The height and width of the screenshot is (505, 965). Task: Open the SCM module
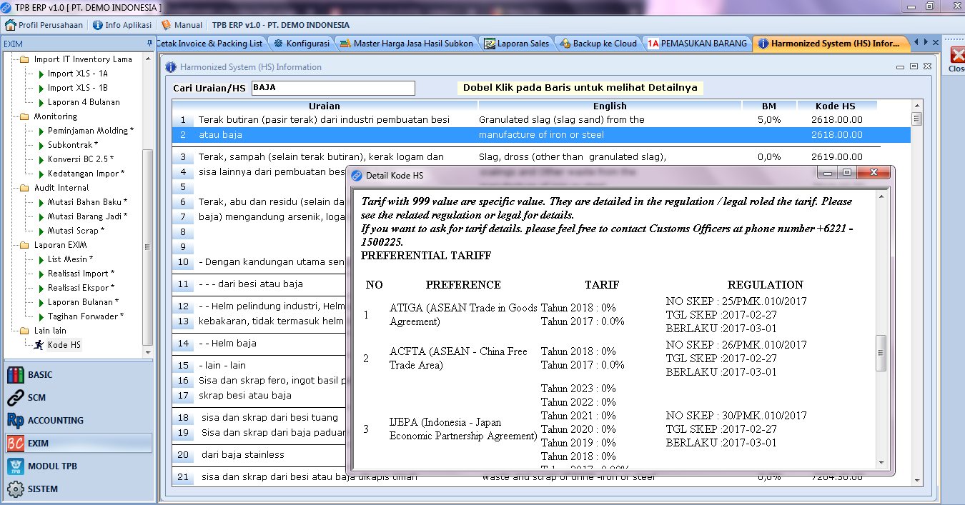[x=16, y=398]
